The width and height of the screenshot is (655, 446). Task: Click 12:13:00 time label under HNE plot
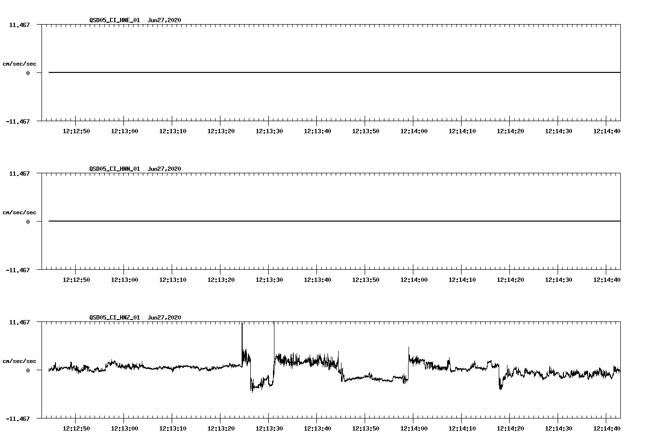tap(124, 131)
